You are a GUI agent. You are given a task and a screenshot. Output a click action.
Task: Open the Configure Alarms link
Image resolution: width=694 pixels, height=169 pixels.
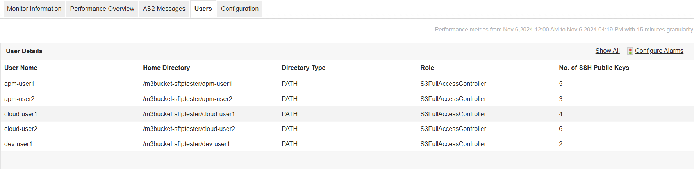pos(659,51)
